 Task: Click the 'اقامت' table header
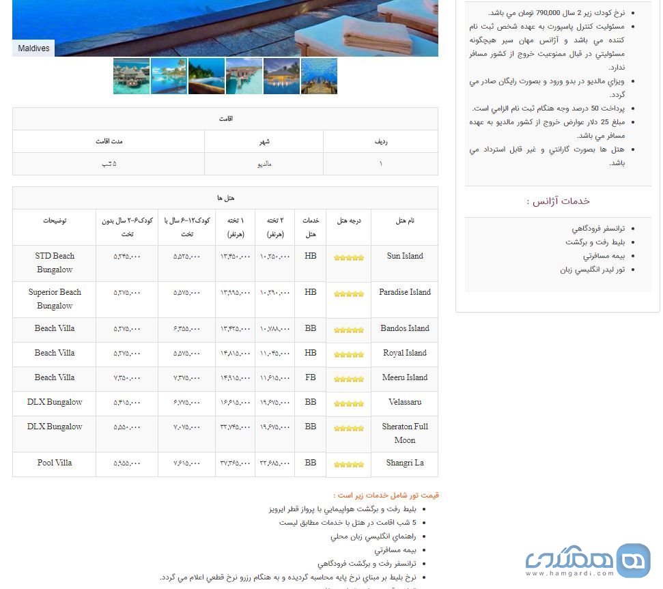point(226,119)
